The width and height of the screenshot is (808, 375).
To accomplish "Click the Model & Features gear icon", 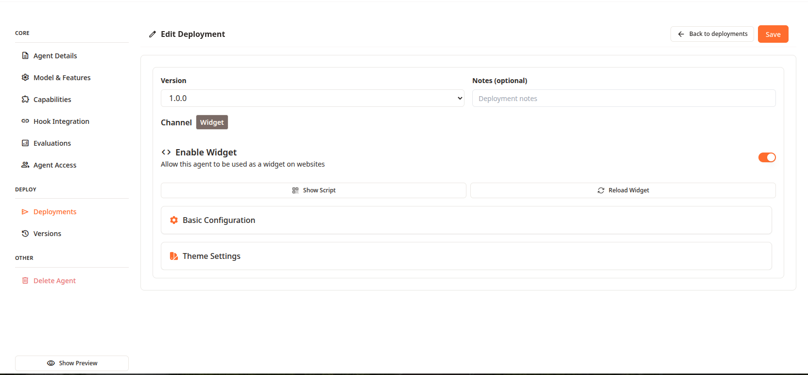I will [x=25, y=78].
